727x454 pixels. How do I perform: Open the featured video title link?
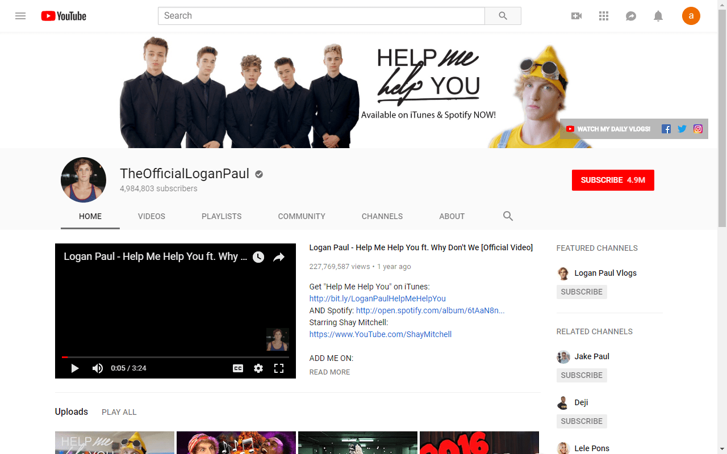(x=421, y=247)
